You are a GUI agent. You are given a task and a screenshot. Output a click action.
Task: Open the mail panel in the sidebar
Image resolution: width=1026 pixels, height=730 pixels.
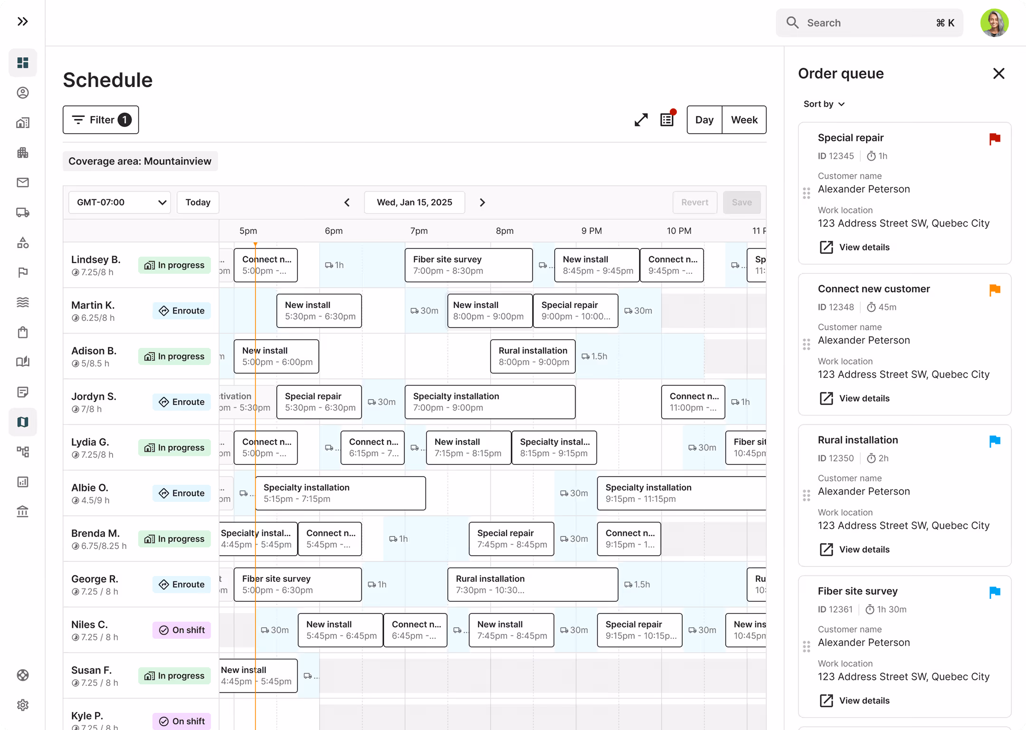coord(23,182)
